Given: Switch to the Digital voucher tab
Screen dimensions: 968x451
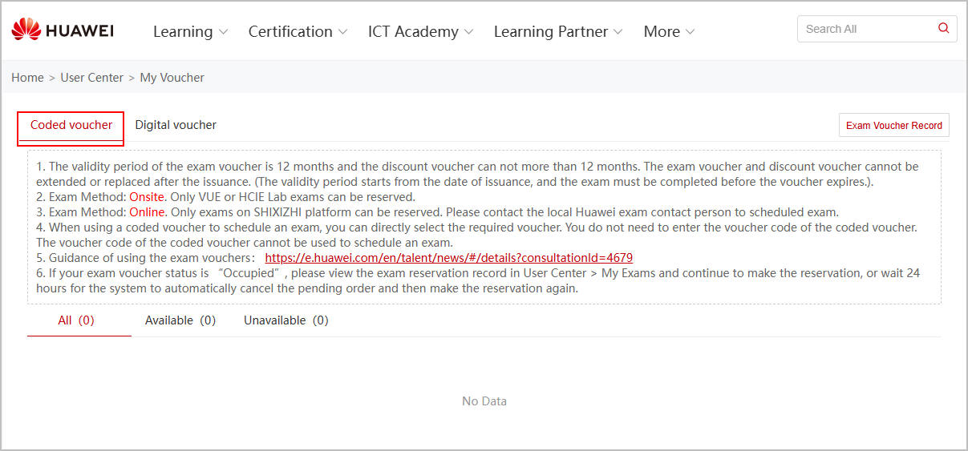Looking at the screenshot, I should tap(176, 125).
